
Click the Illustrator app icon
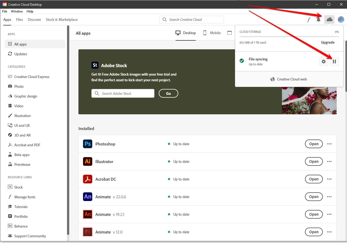tap(88, 161)
